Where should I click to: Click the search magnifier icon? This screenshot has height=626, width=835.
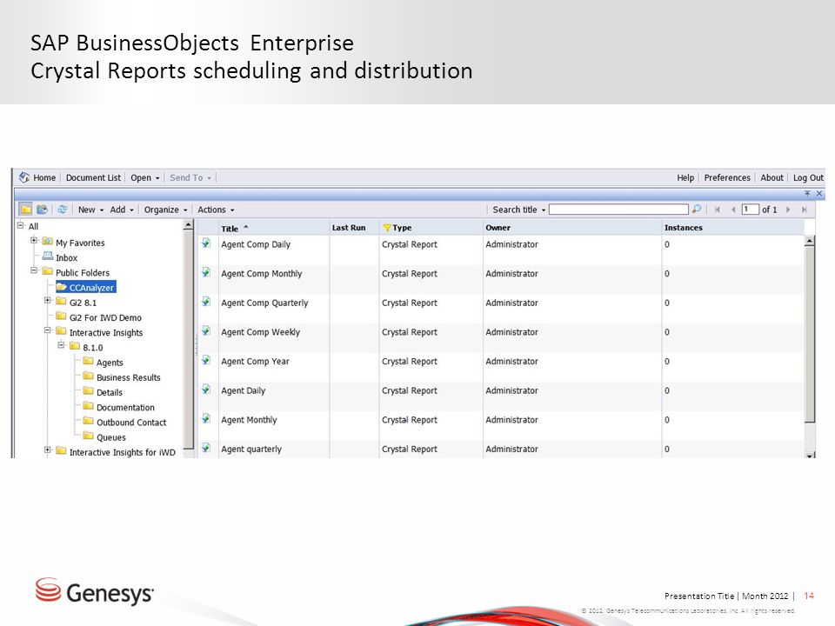697,210
